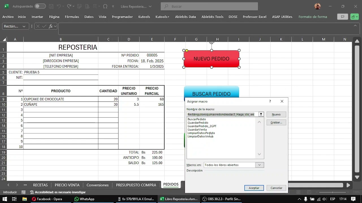Open the Archivo menu

pos(8,17)
